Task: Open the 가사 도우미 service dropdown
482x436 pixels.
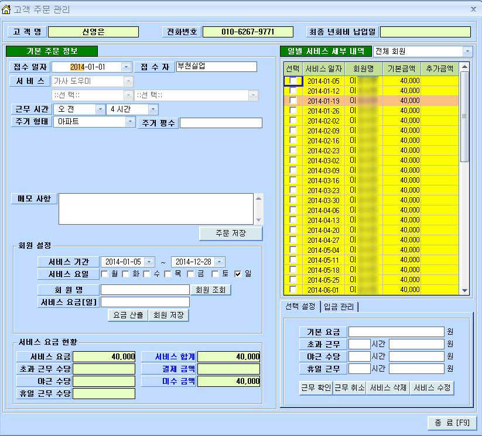Action: pyautogui.click(x=128, y=81)
